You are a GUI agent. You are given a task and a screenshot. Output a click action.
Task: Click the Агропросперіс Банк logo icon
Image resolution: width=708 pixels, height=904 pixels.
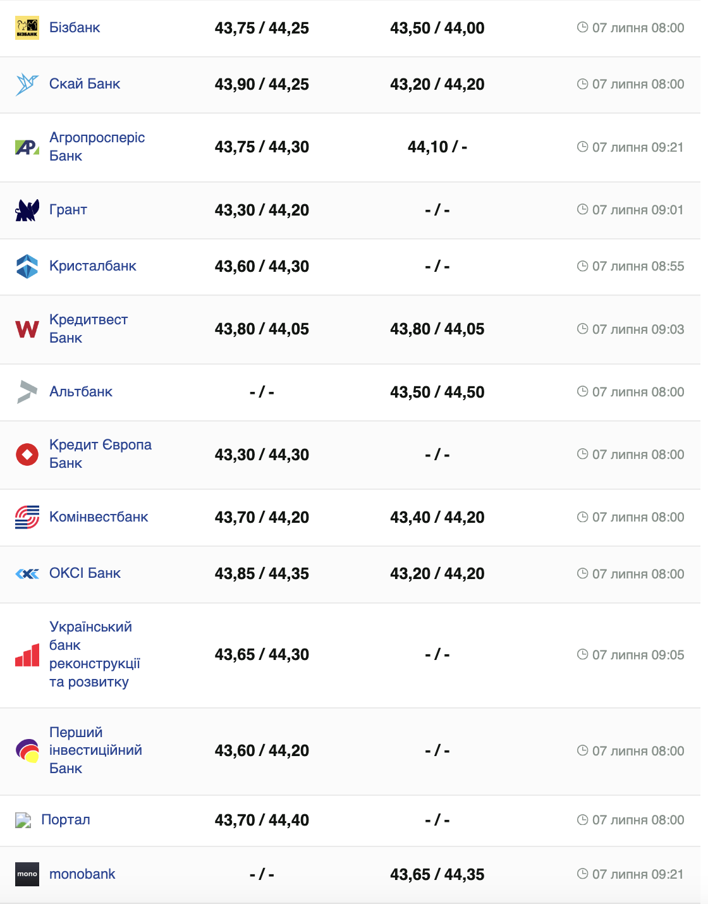click(x=27, y=147)
